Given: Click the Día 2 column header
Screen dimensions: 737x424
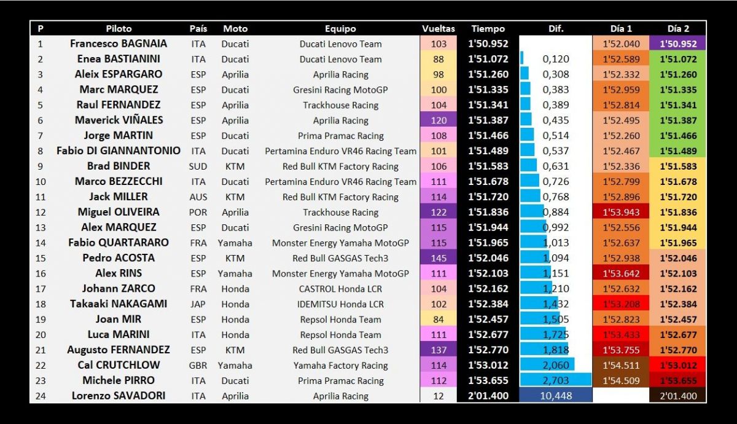Looking at the screenshot, I should pos(678,28).
